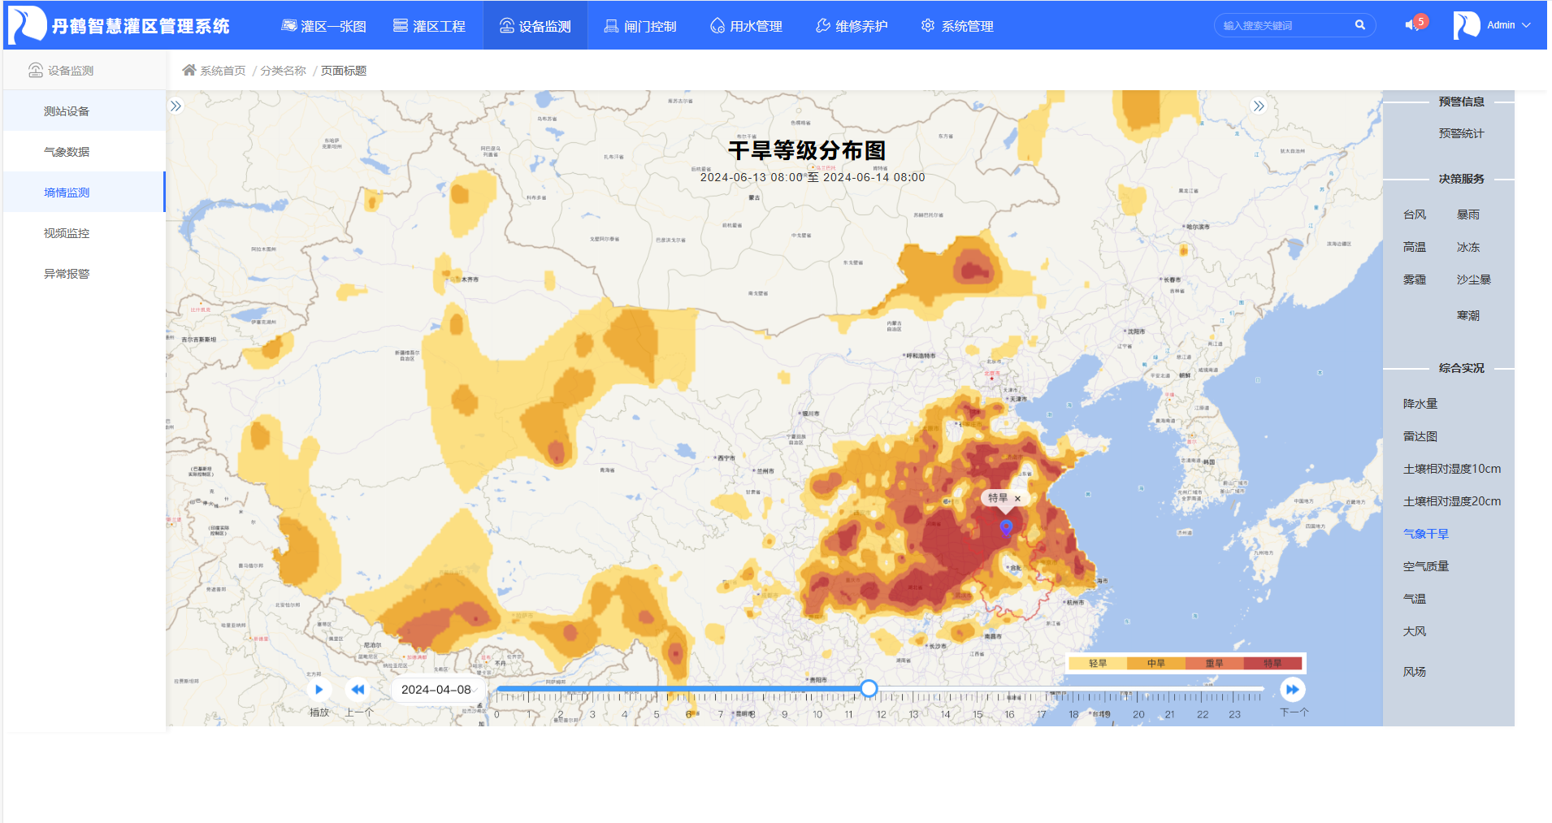Click the Admin avatar image
Viewport: 1552px width, 823px height.
pos(1466,25)
